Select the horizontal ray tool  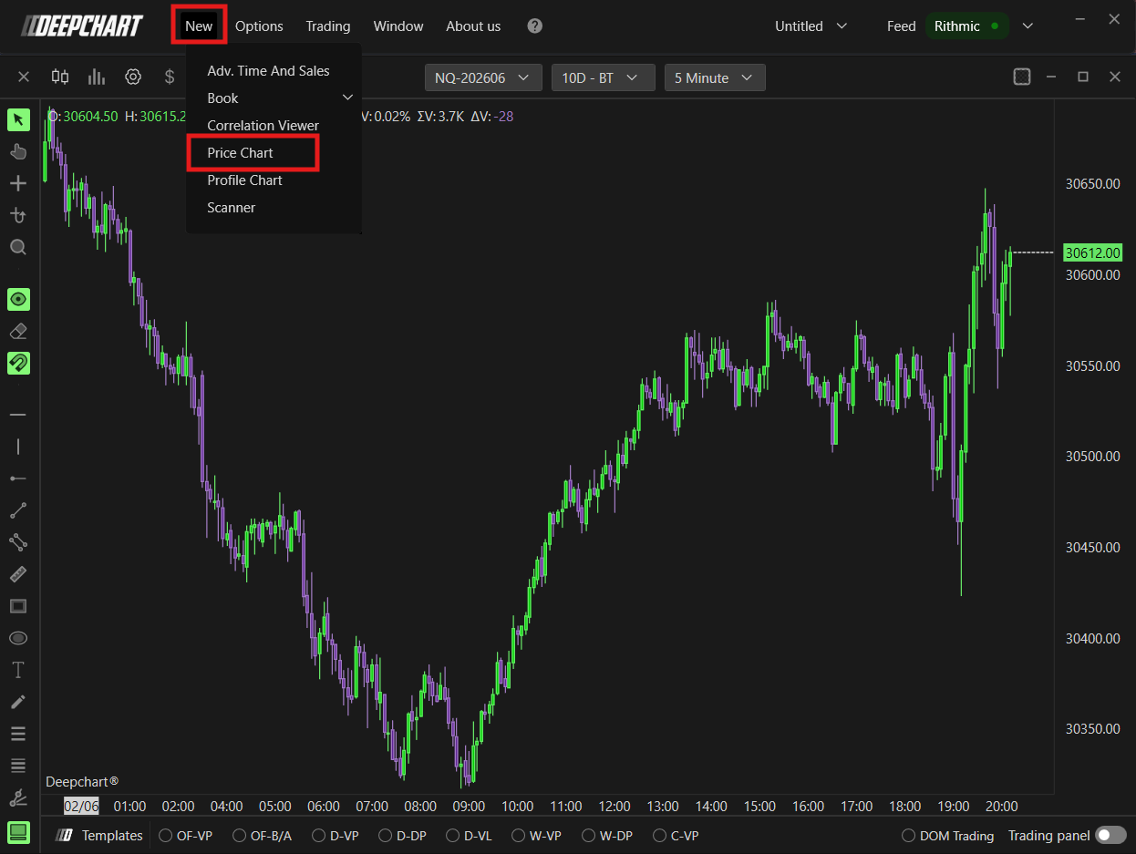(x=18, y=478)
